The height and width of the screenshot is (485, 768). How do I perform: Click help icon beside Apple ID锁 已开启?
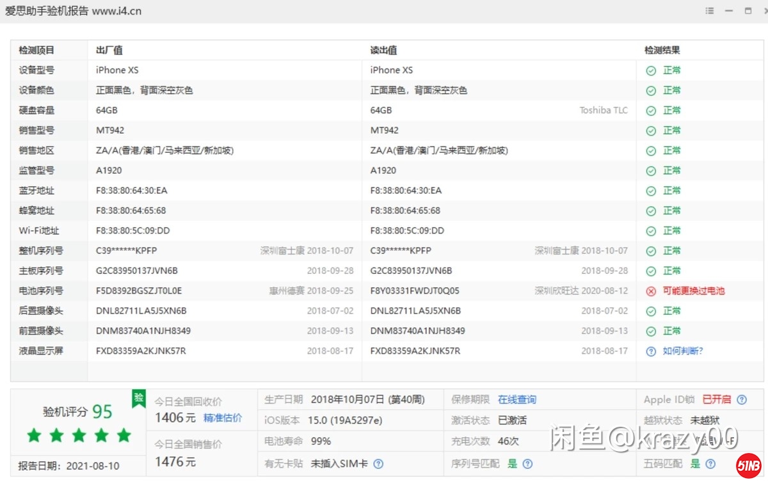click(742, 399)
